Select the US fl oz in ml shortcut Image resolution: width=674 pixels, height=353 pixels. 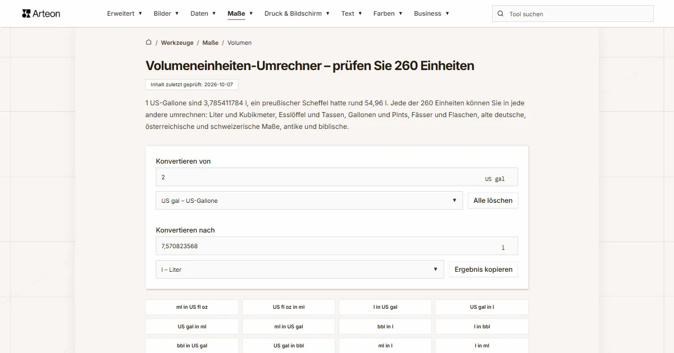tap(289, 307)
